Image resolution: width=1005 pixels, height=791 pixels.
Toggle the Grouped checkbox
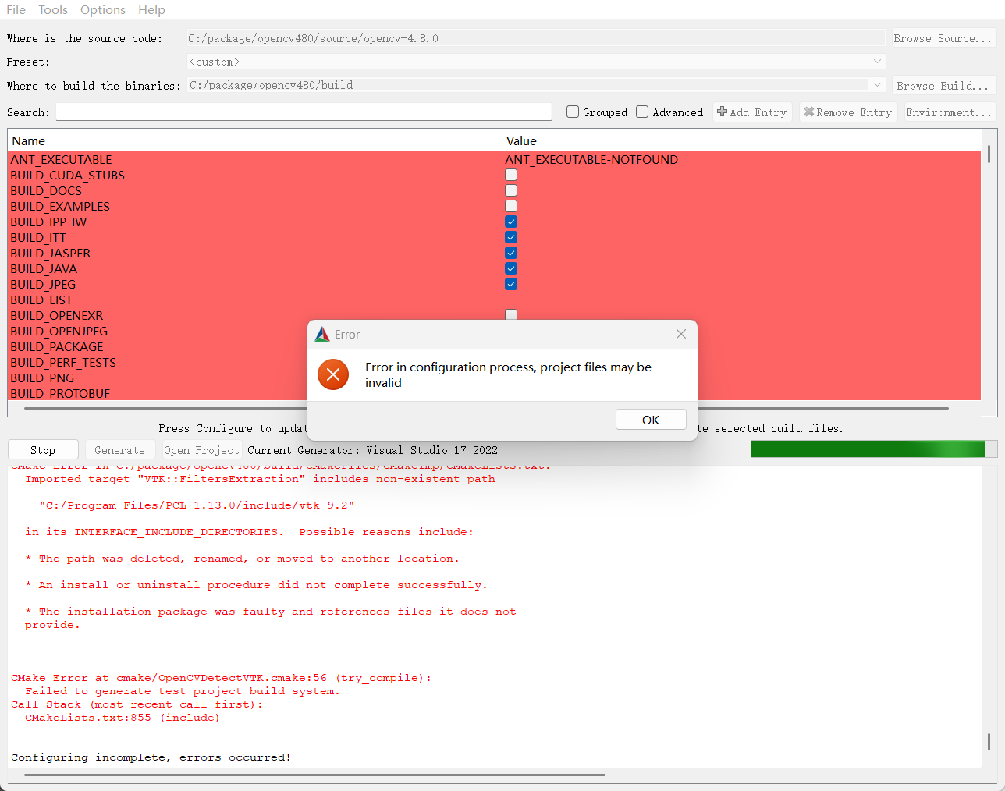[573, 112]
